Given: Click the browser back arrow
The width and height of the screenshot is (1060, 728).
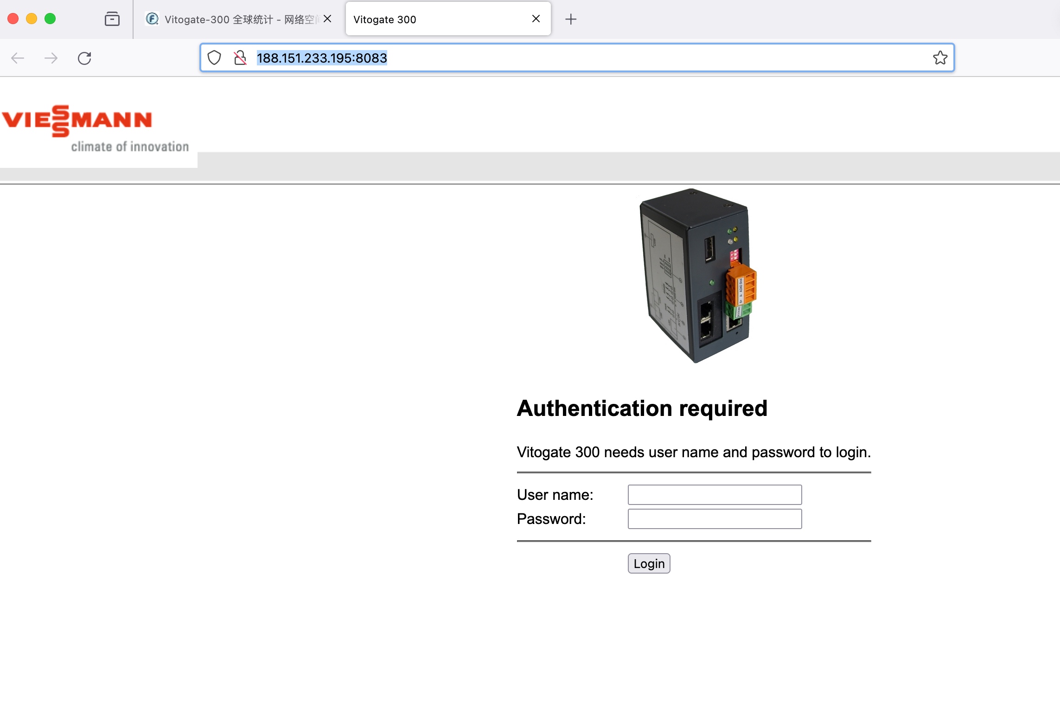Looking at the screenshot, I should 18,58.
